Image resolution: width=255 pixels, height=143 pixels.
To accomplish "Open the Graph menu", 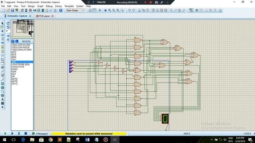I will 40,6.
